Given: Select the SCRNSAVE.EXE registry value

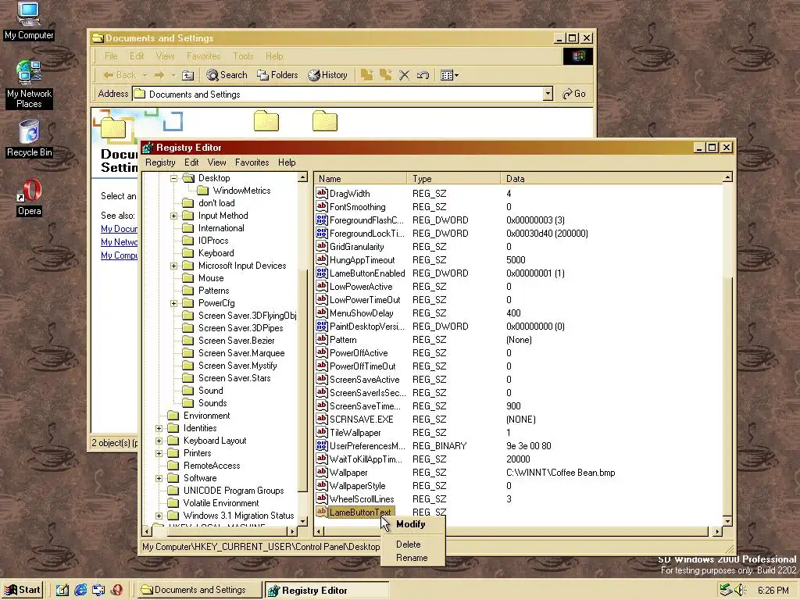Looking at the screenshot, I should (355, 419).
